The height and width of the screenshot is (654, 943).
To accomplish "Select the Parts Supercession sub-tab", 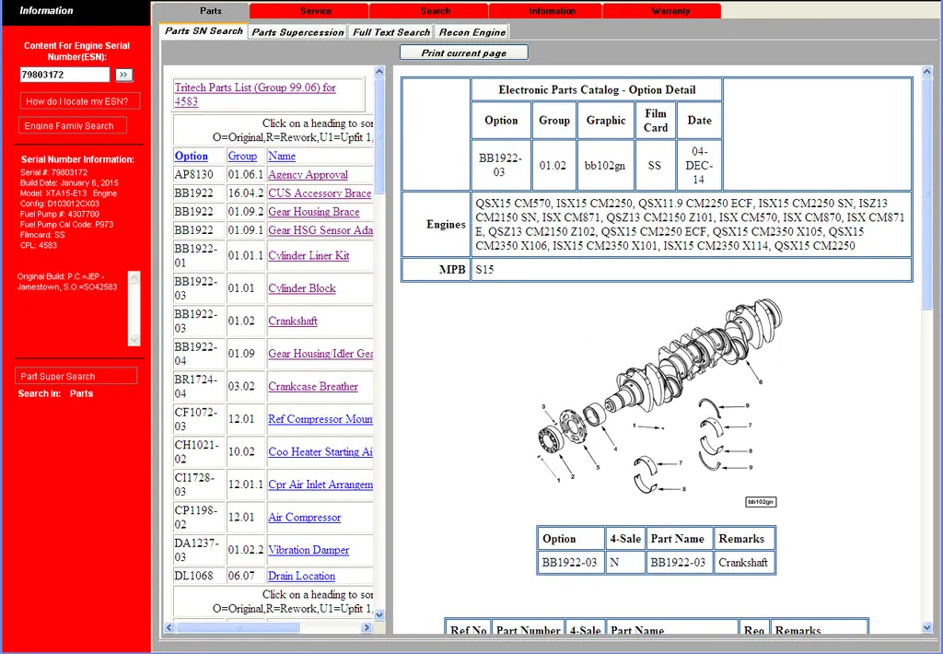I will point(297,32).
